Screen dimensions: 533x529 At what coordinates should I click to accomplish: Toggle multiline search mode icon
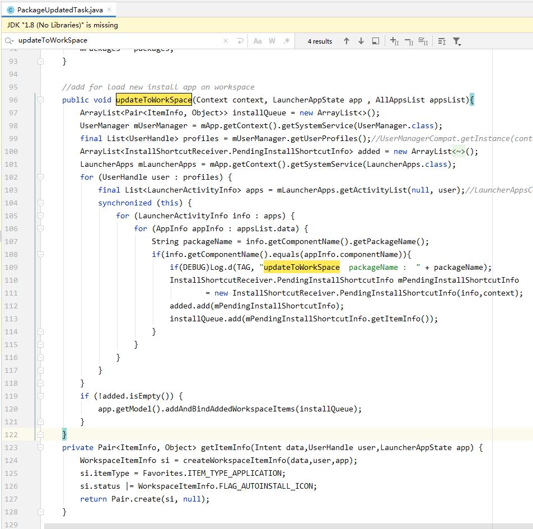coord(442,41)
